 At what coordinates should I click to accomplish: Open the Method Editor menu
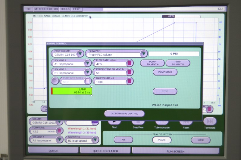tap(46, 9)
